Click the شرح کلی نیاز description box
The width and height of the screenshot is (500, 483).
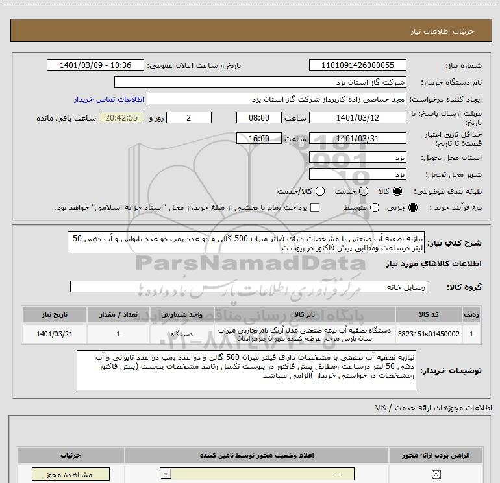point(246,242)
